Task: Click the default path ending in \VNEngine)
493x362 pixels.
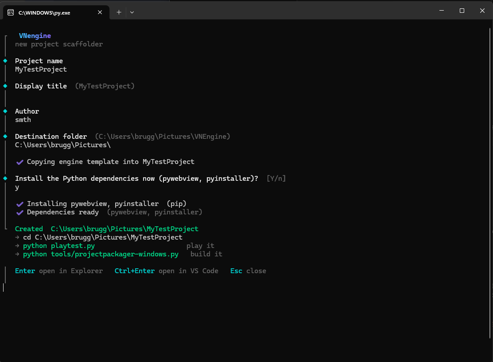Action: 163,137
